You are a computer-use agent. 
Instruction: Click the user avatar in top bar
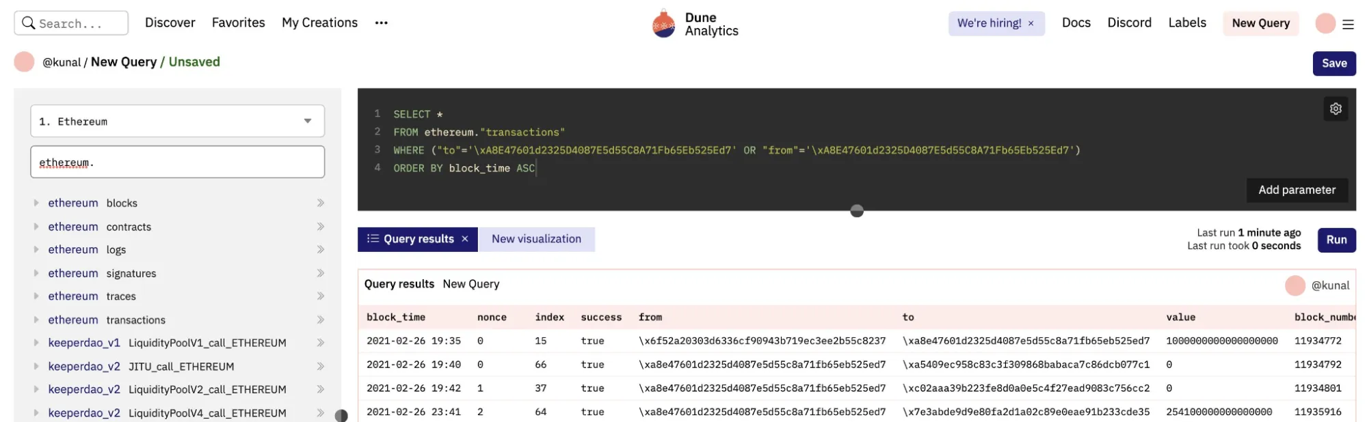(x=1325, y=24)
